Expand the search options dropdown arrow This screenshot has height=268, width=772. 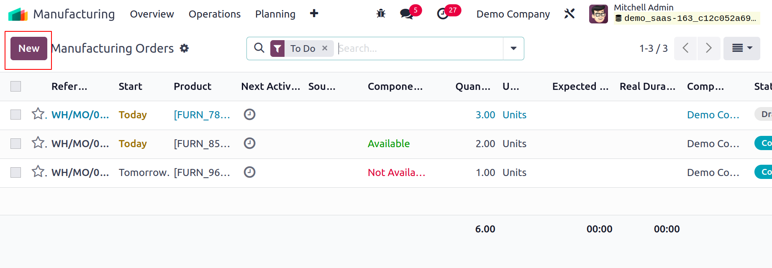(513, 48)
